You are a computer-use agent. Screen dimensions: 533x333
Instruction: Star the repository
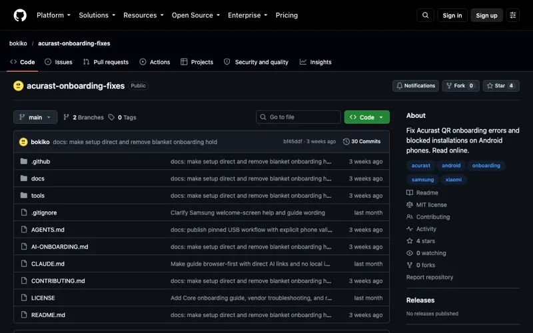click(501, 86)
